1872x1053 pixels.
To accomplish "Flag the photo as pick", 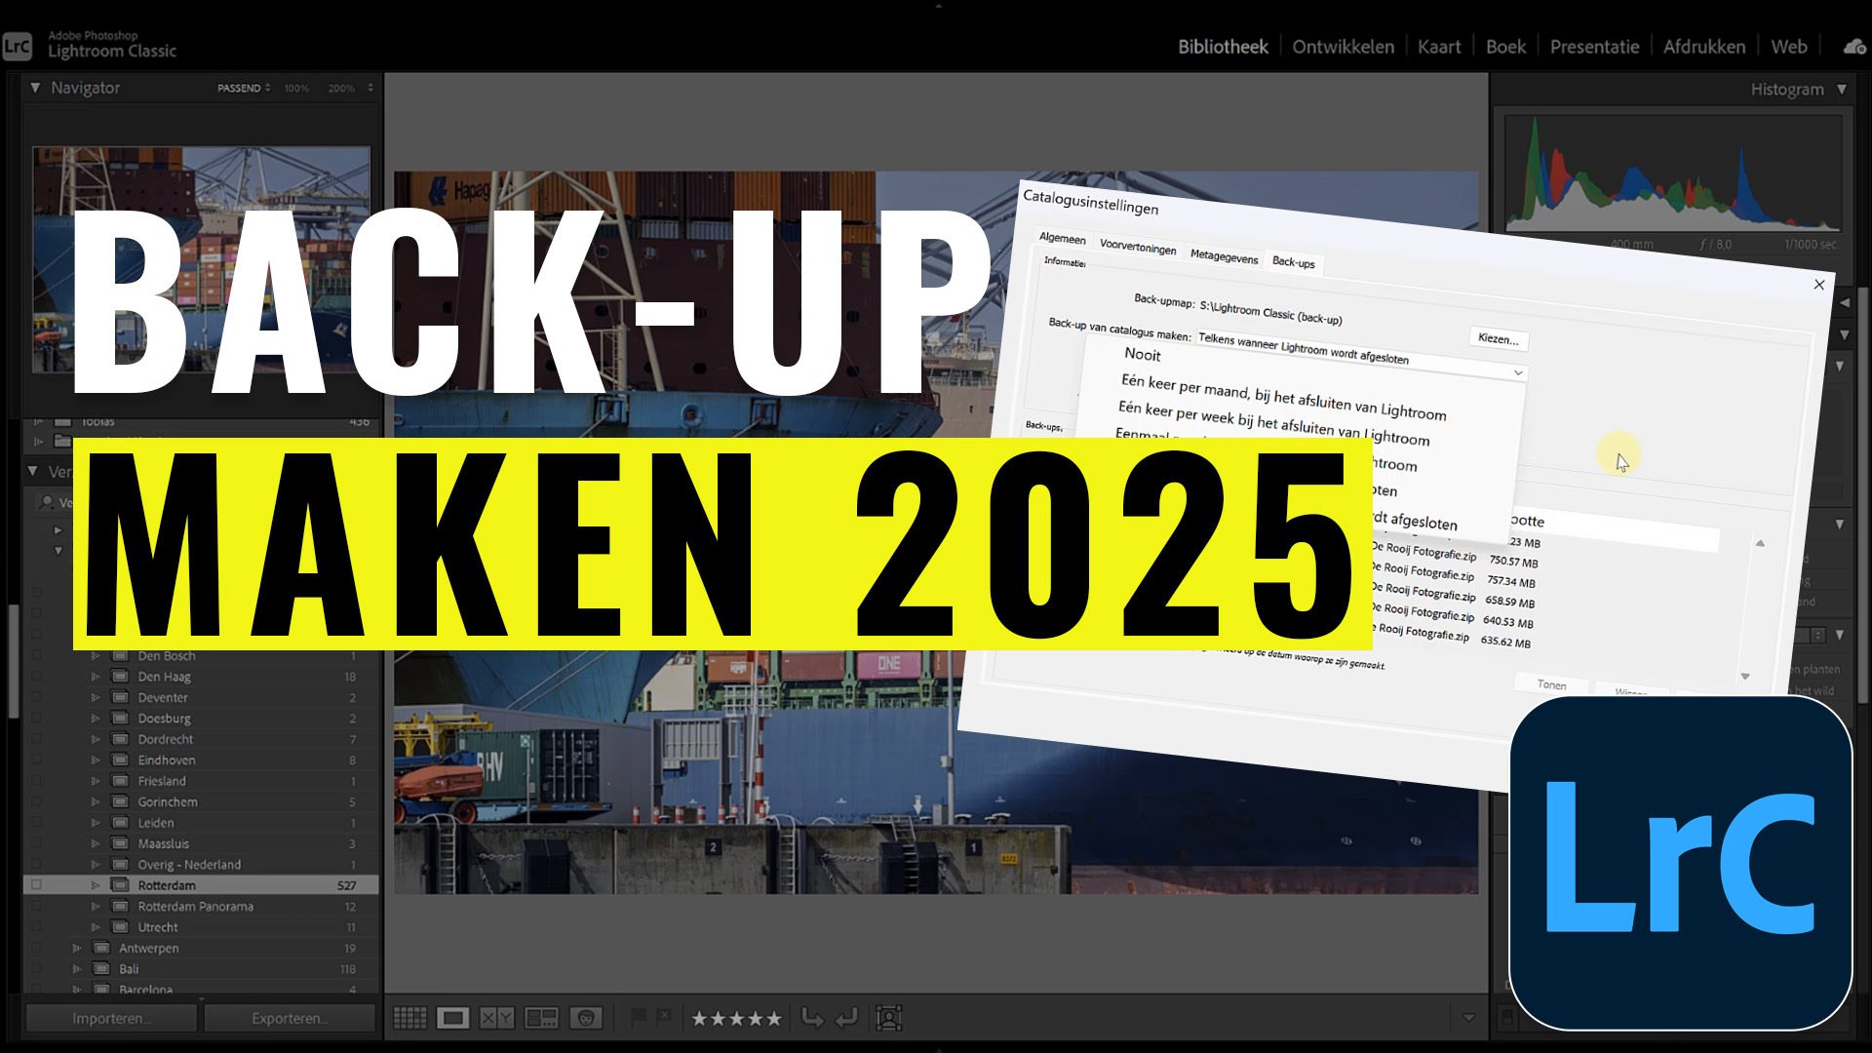I will click(639, 1018).
